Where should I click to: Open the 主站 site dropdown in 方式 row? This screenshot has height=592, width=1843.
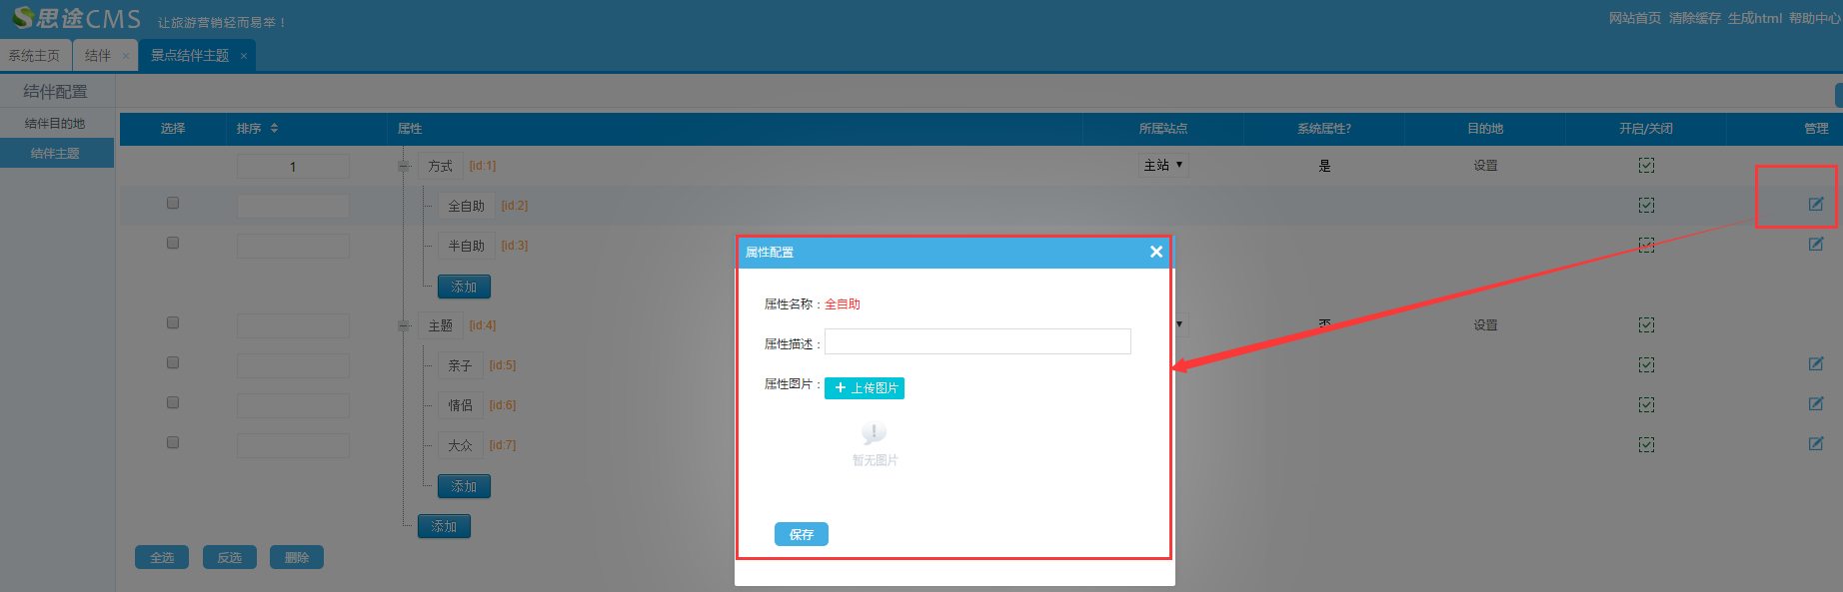(1163, 166)
